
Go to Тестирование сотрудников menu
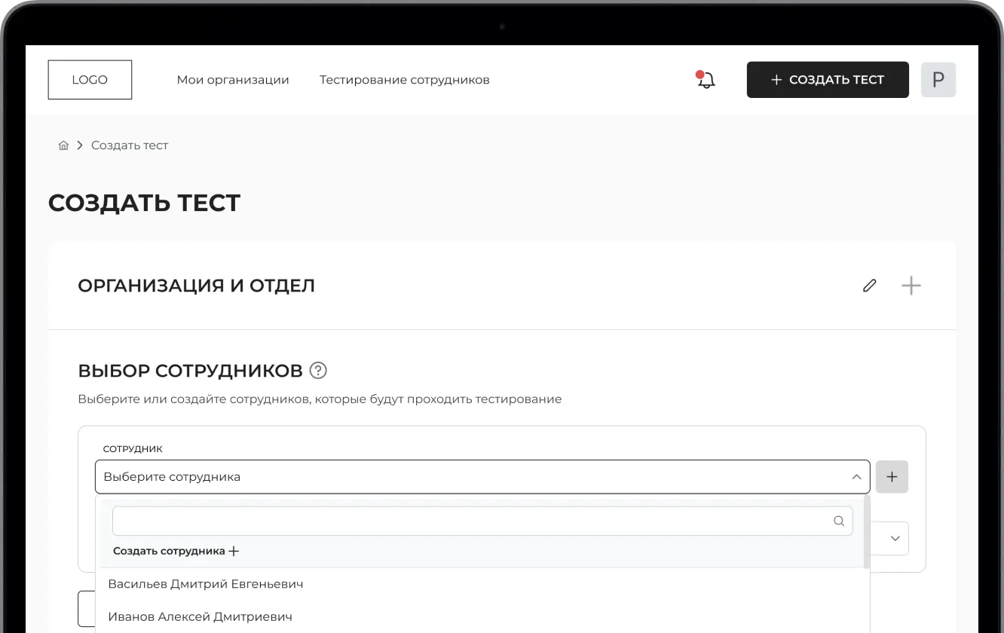click(404, 80)
